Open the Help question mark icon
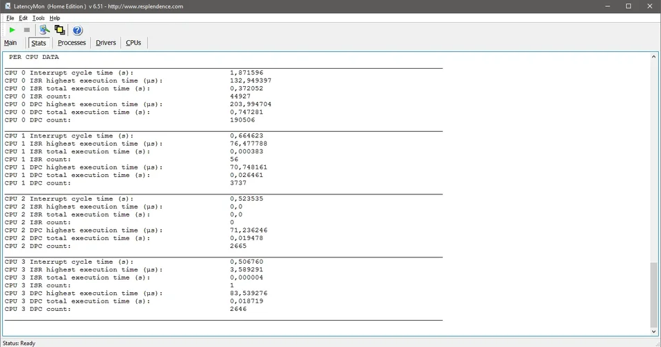661x347 pixels. coord(77,31)
